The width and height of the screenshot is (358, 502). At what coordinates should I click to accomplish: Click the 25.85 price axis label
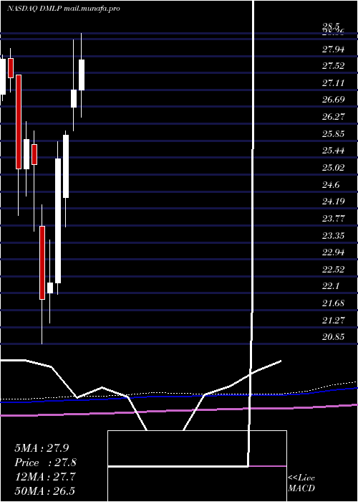[333, 133]
